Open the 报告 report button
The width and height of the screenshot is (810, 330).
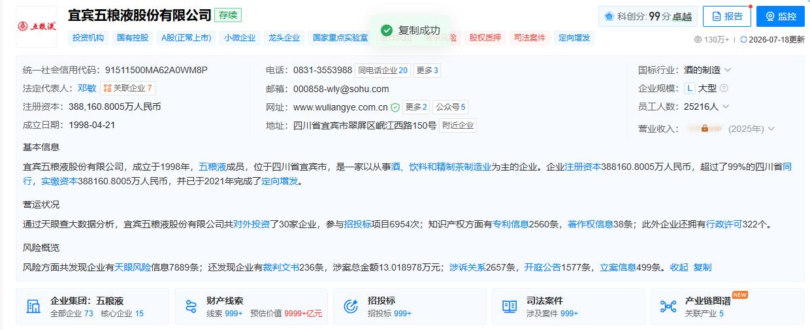pyautogui.click(x=727, y=16)
